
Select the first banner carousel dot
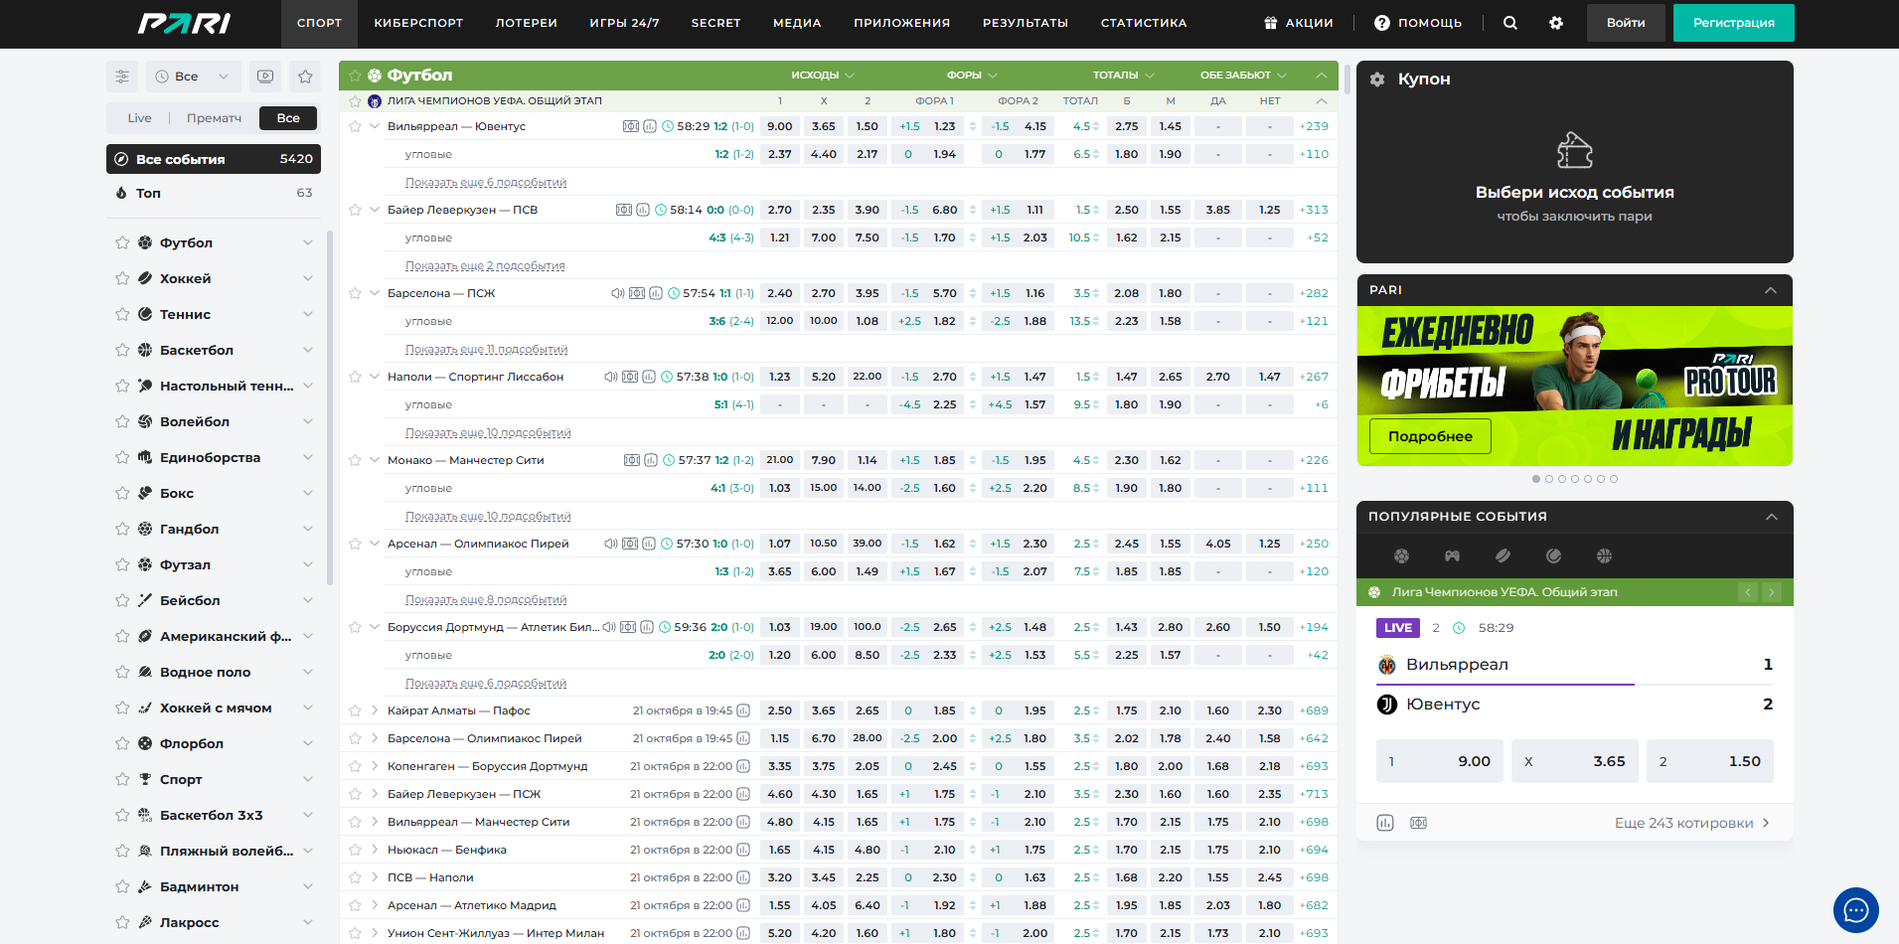[1536, 479]
